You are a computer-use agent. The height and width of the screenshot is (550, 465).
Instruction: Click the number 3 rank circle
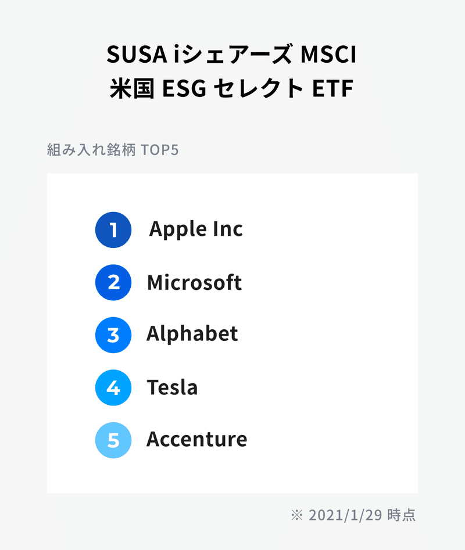coord(113,335)
